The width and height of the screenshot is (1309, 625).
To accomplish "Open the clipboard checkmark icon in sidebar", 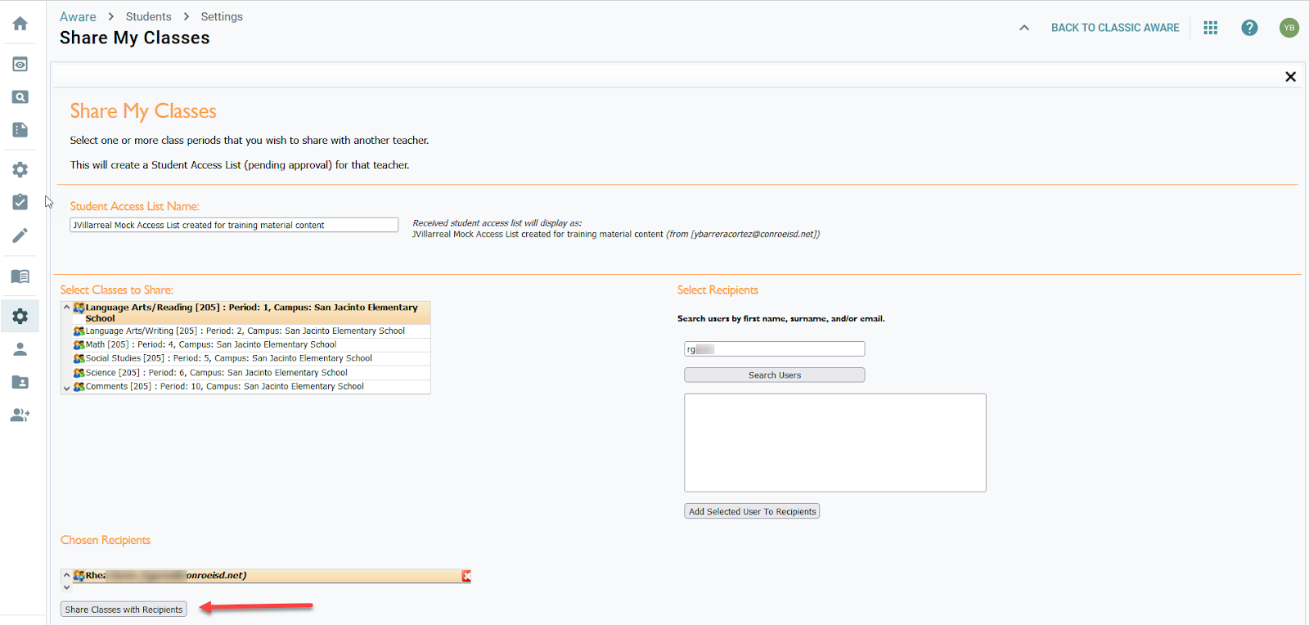I will click(x=20, y=202).
